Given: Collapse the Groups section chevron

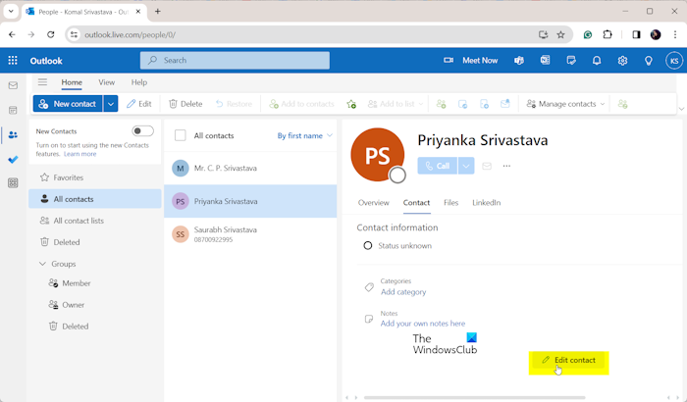Looking at the screenshot, I should [42, 264].
